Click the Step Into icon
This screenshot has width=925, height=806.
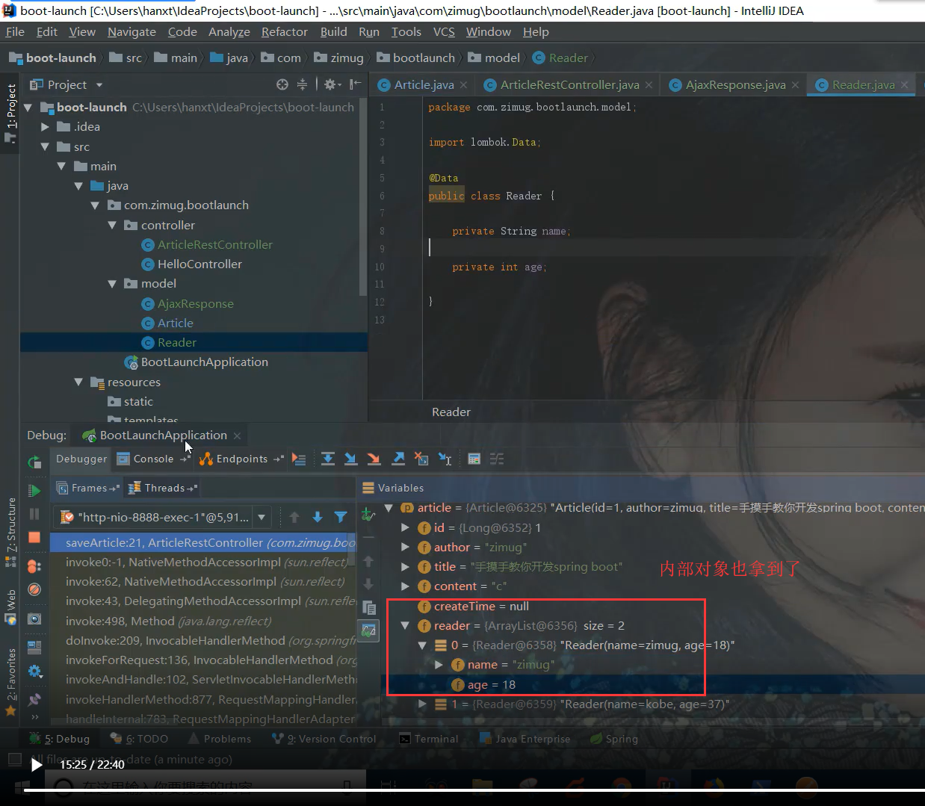pos(350,459)
